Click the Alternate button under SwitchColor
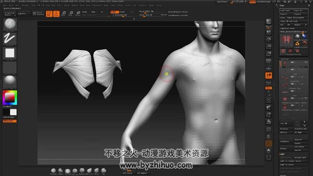Viewport: 313px width, 176px height. click(10, 121)
